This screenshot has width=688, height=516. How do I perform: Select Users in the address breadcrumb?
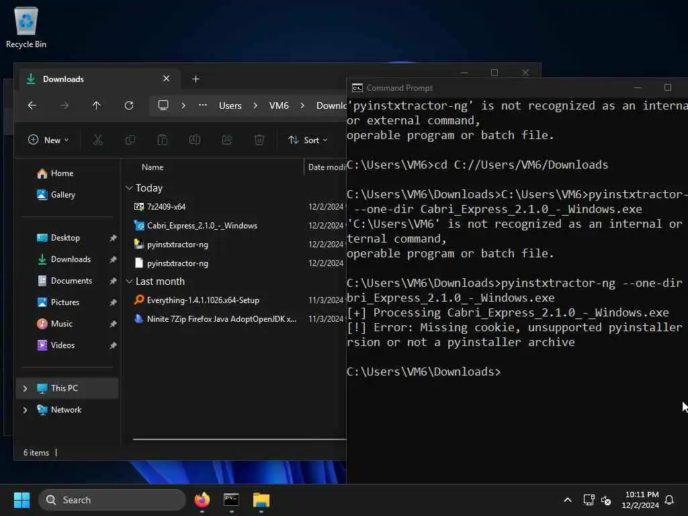[x=230, y=105]
